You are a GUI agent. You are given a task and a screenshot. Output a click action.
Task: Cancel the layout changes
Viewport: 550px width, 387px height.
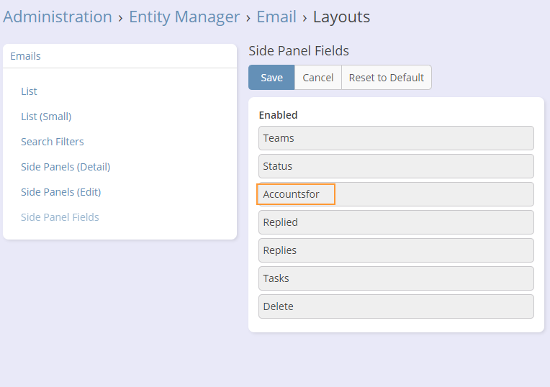coord(317,78)
